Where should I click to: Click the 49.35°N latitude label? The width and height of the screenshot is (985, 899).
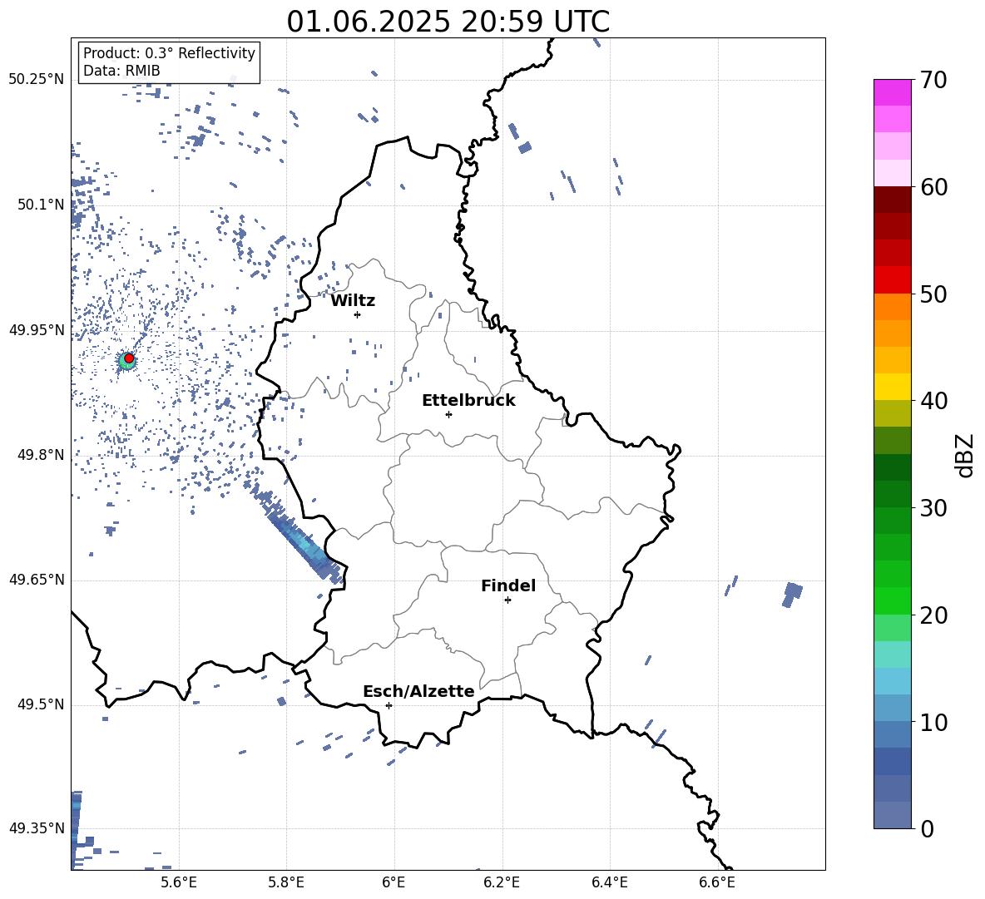coord(37,828)
